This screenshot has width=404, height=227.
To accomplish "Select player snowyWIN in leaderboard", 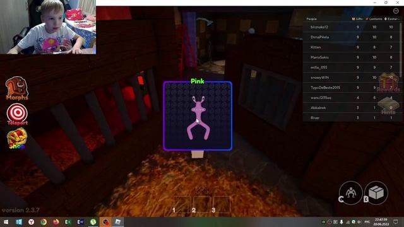I will coord(352,77).
